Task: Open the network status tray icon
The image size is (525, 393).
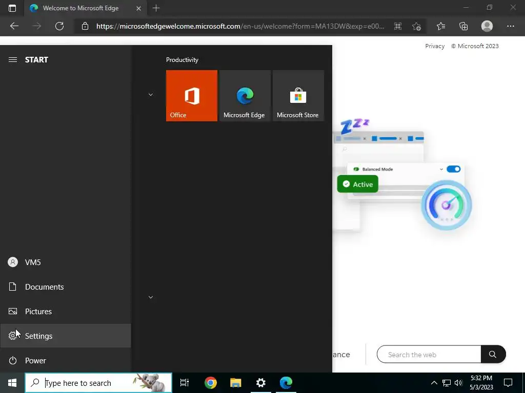Action: coord(447,383)
